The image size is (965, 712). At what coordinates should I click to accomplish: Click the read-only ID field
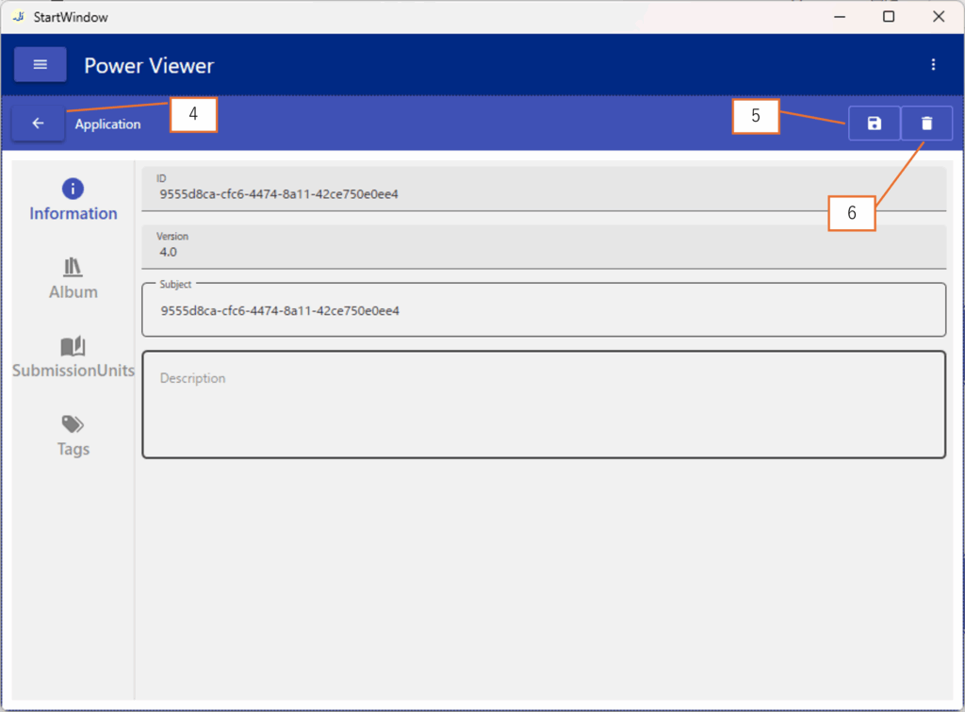(x=543, y=189)
